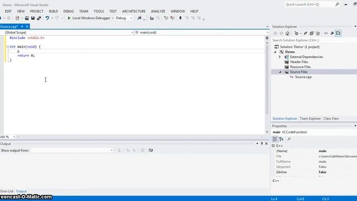The height and width of the screenshot is (201, 357).
Task: Click the Collapse All icon in Solution Explorer
Action: [311, 33]
